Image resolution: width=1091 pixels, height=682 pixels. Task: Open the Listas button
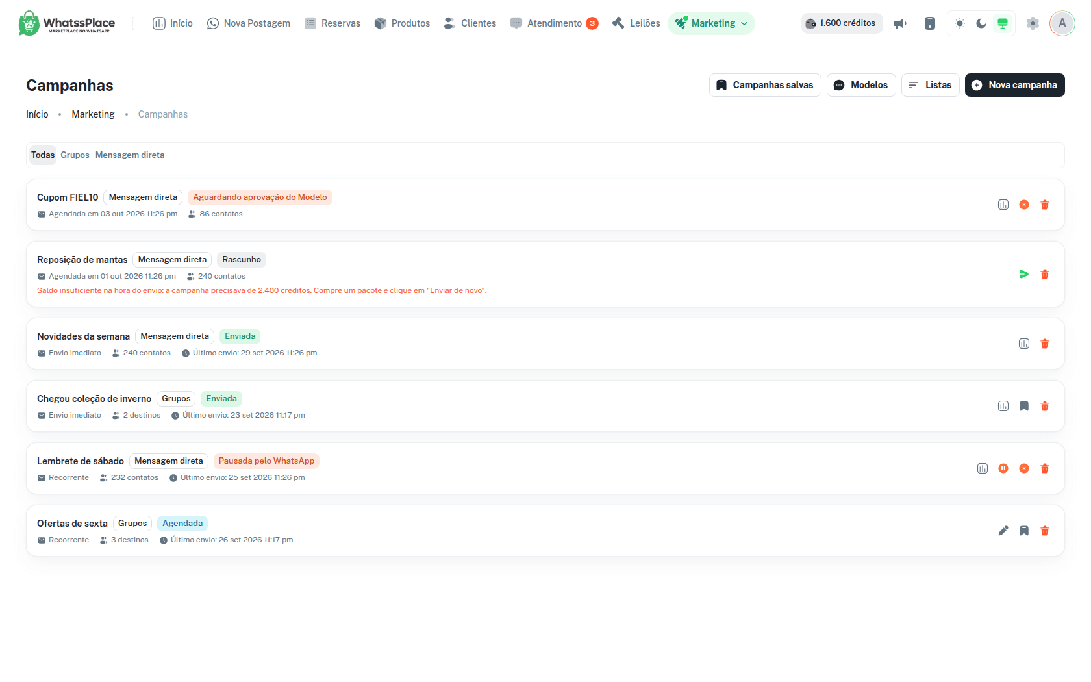[931, 85]
